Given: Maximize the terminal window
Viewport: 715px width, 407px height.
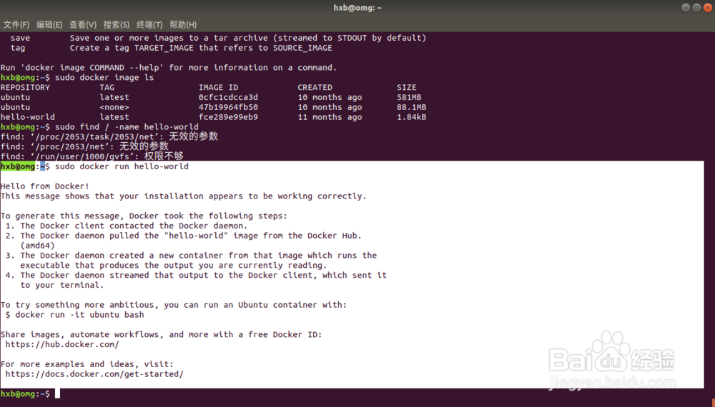Looking at the screenshot, I should tap(696, 7).
